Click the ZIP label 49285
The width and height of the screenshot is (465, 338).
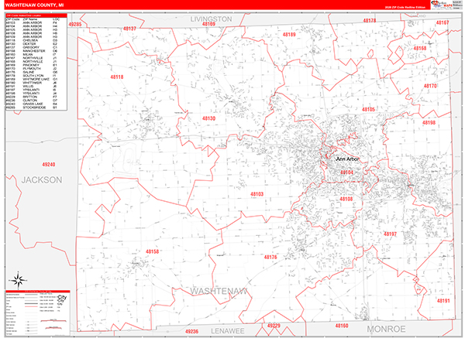(75, 24)
